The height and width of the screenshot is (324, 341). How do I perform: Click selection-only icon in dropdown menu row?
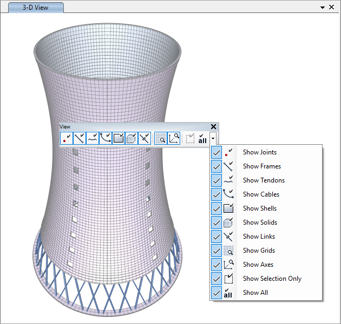click(x=228, y=279)
